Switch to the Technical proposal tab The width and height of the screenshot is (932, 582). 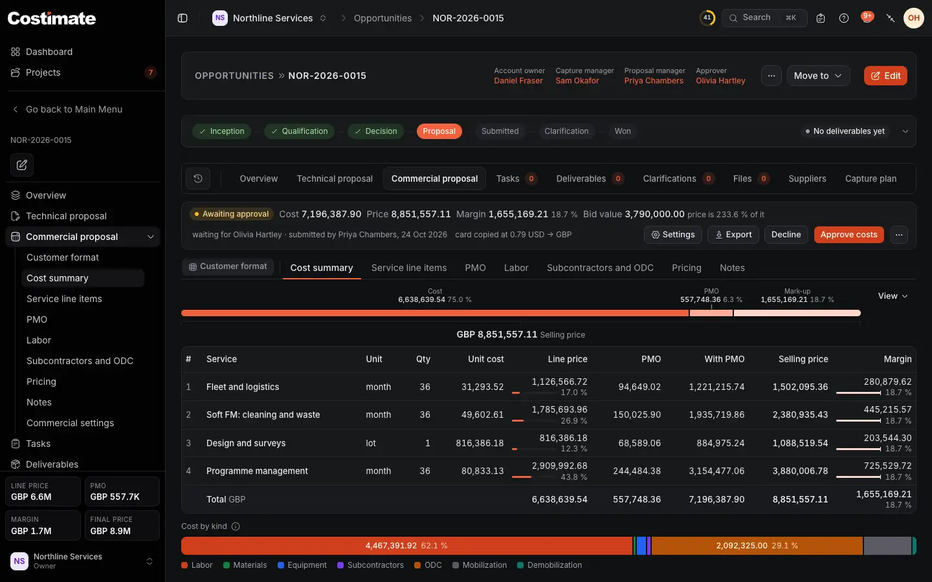point(335,178)
